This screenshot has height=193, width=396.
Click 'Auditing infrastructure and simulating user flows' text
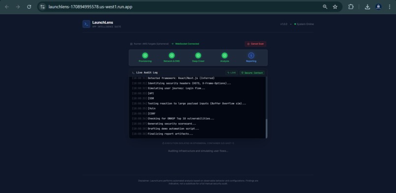(198, 151)
